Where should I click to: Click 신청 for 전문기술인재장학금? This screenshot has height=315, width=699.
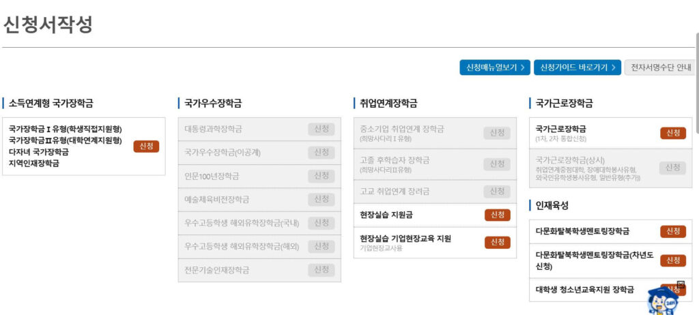pos(321,270)
